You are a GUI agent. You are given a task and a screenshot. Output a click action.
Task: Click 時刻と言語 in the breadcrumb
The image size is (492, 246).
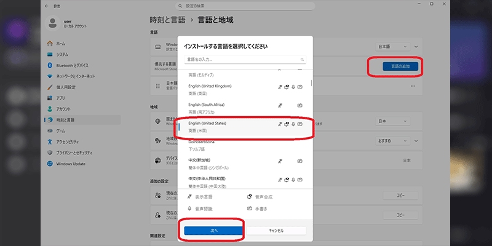pyautogui.click(x=167, y=20)
